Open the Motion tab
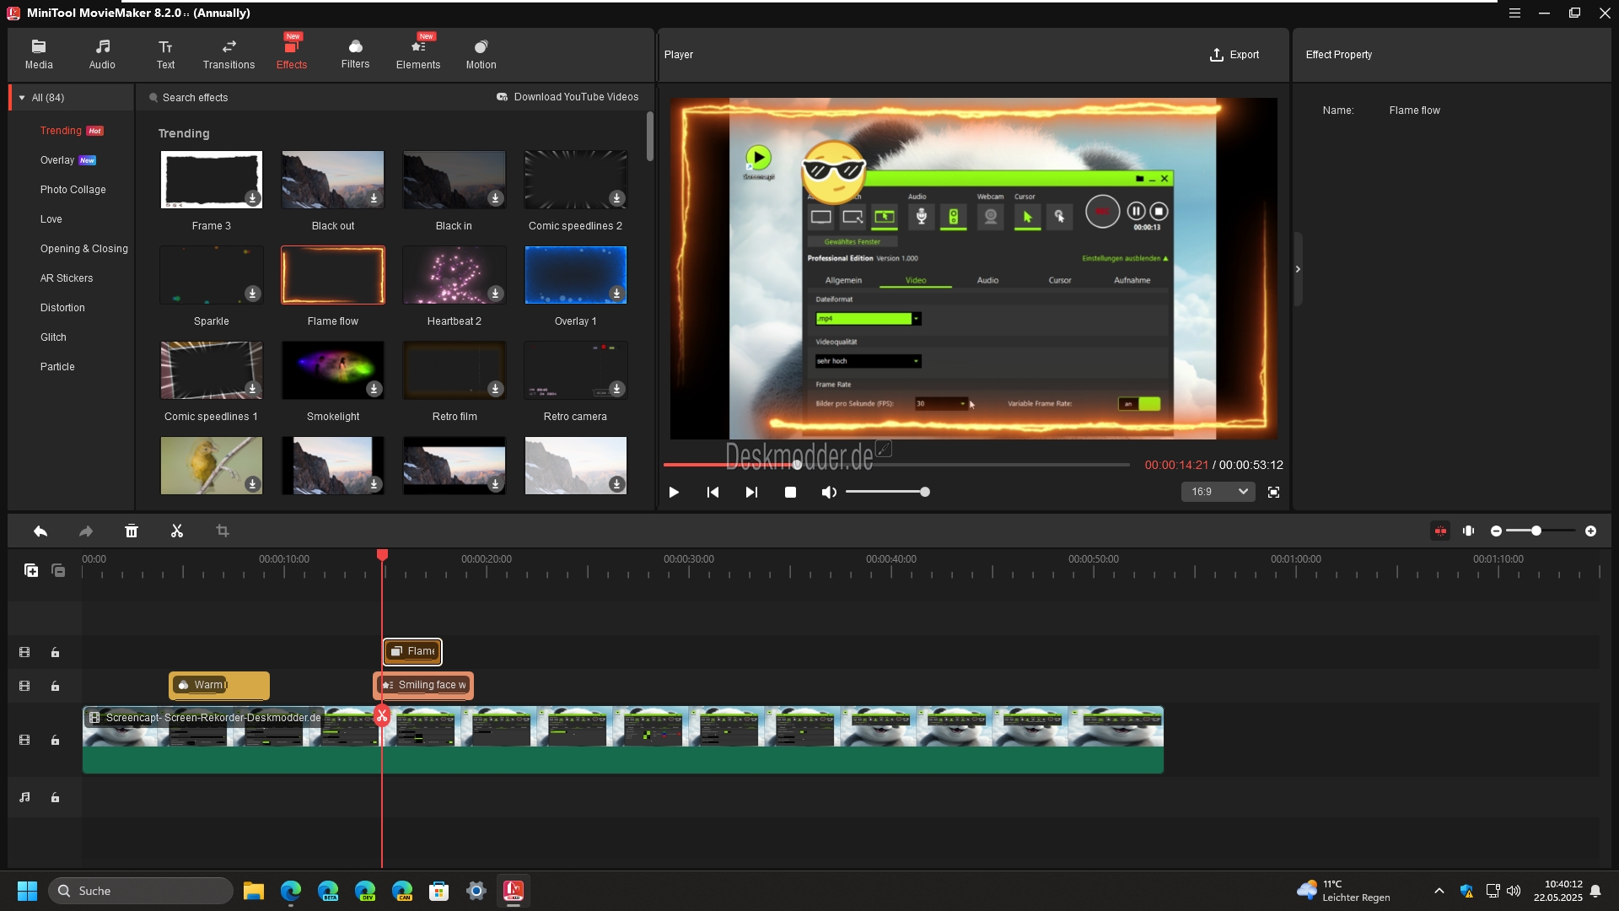The image size is (1619, 911). pyautogui.click(x=481, y=54)
